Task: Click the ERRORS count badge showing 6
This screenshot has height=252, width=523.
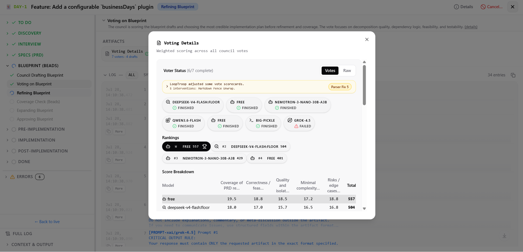Action: pyautogui.click(x=40, y=177)
